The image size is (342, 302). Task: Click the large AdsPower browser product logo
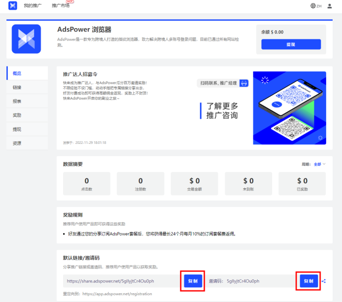point(27,39)
